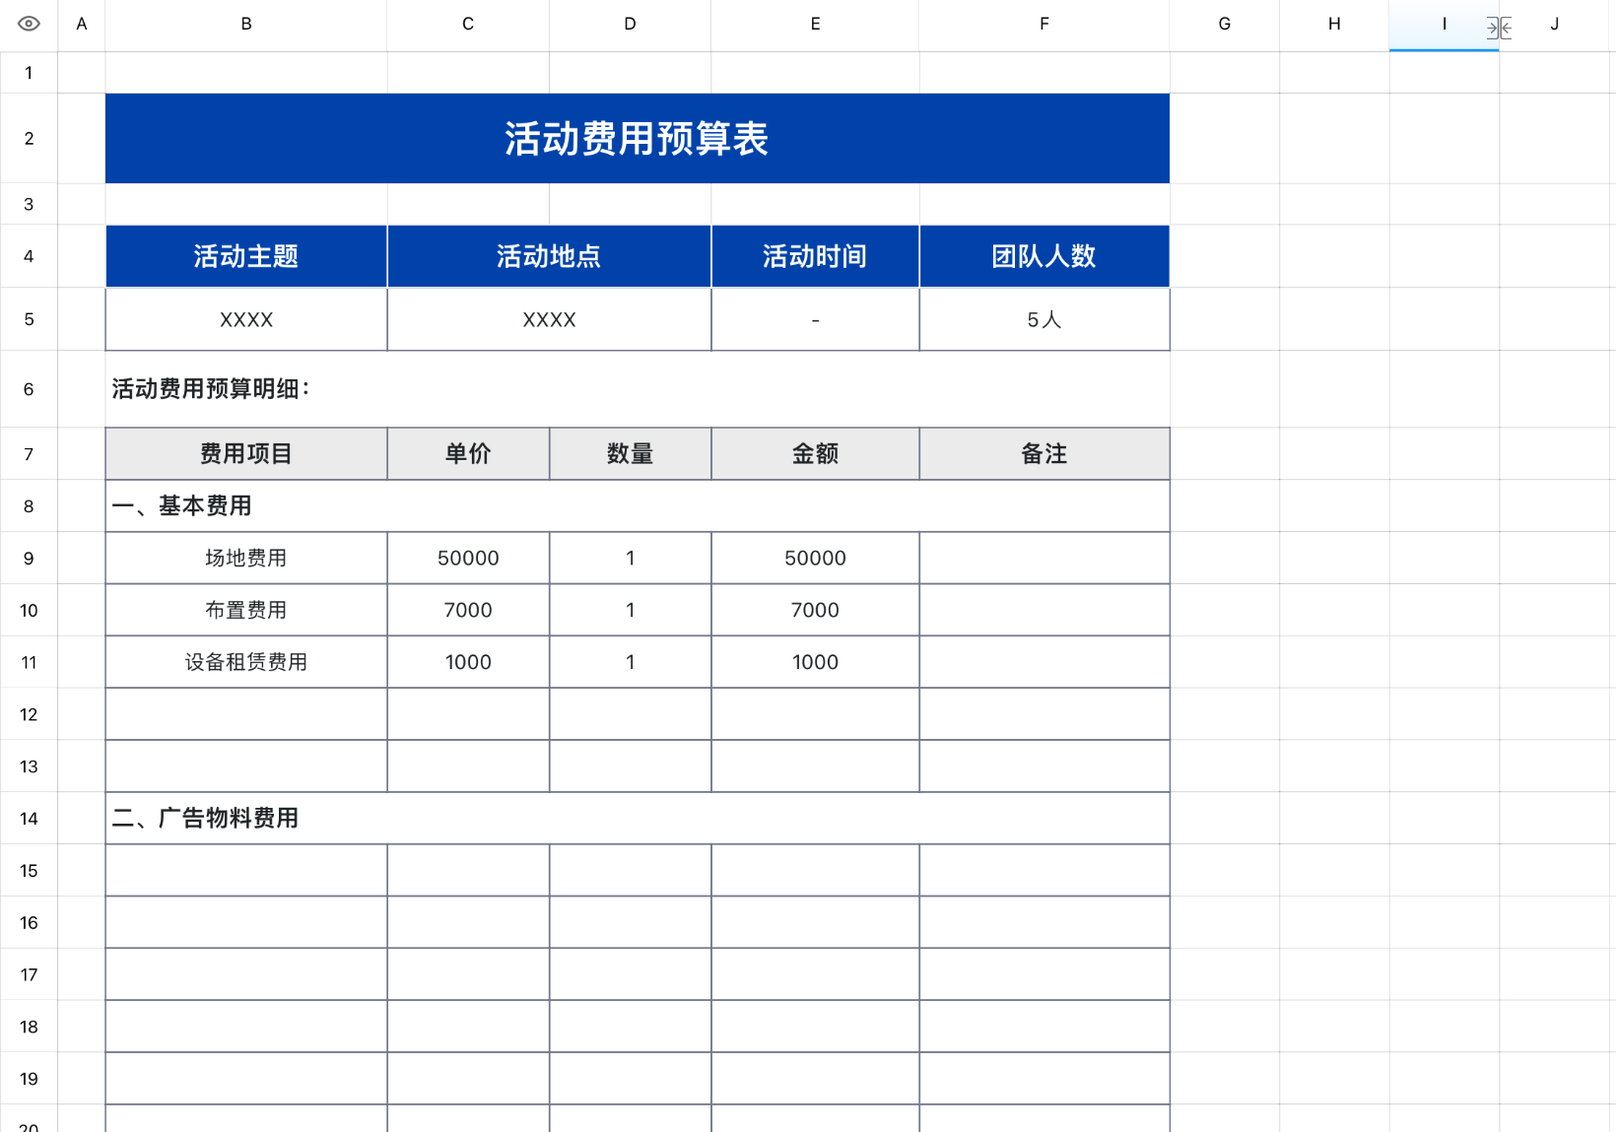The height and width of the screenshot is (1132, 1616).
Task: Select the 布置费用 cell
Action: pyautogui.click(x=246, y=611)
